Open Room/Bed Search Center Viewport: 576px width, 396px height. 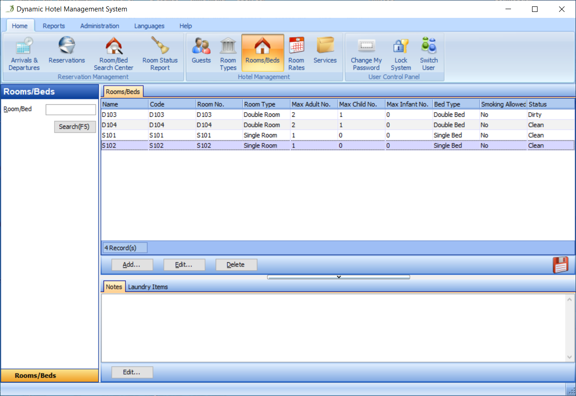tap(114, 54)
